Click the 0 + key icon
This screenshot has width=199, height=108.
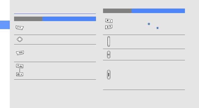coord(19,75)
